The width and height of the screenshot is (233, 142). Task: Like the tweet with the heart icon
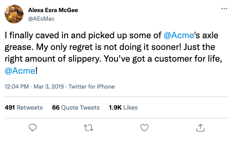tap(144, 128)
